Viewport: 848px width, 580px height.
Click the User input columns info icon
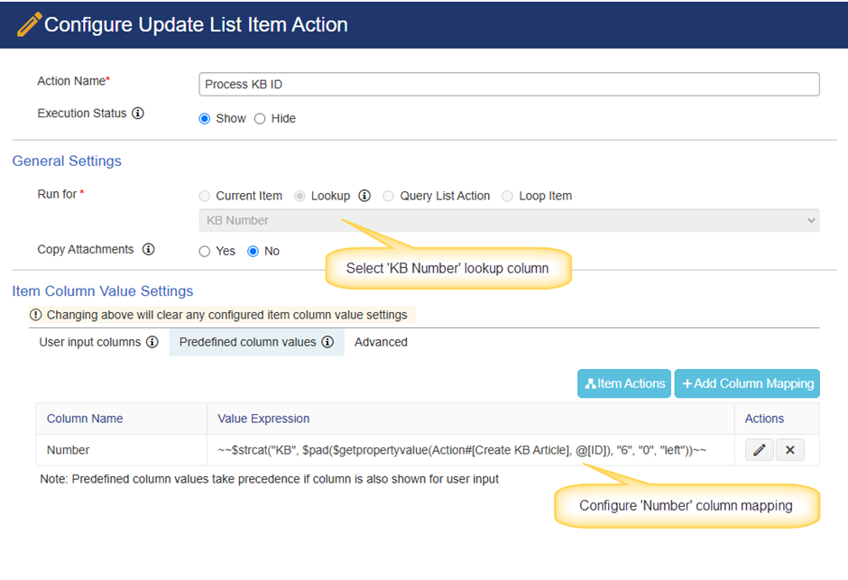tap(152, 342)
